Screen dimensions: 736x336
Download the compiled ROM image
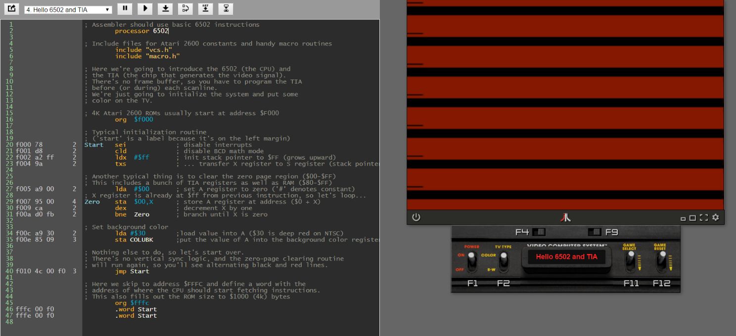pos(165,8)
